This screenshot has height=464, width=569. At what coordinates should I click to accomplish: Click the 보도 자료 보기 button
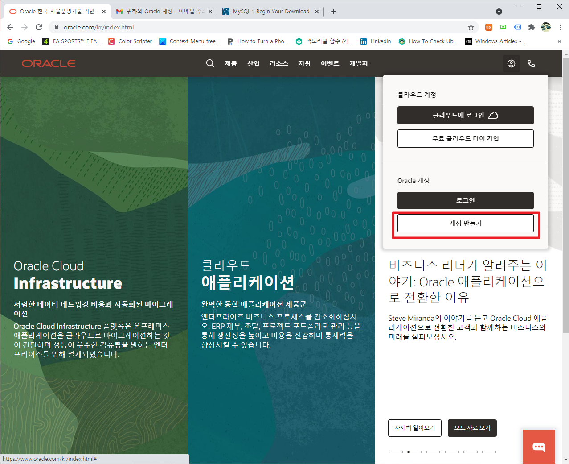472,428
